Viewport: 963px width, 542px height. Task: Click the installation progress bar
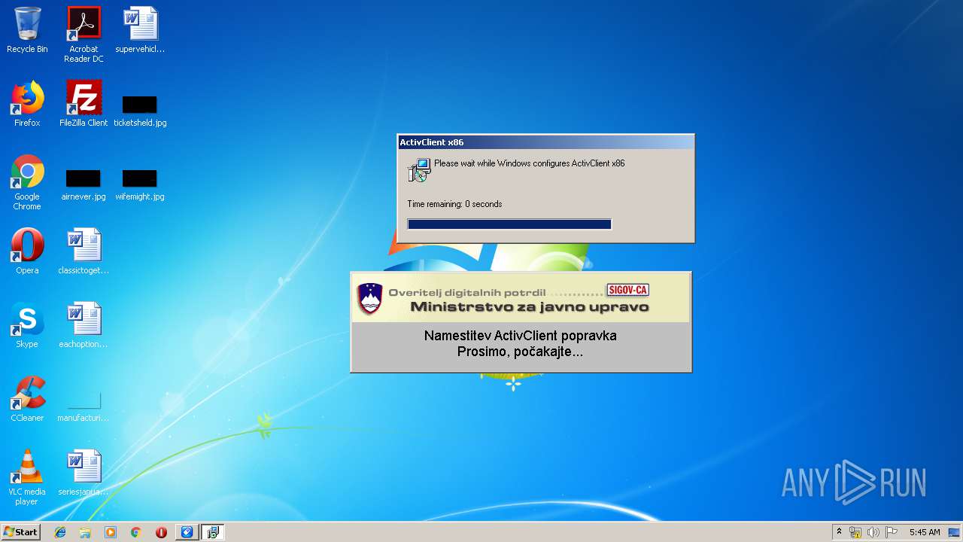[509, 224]
